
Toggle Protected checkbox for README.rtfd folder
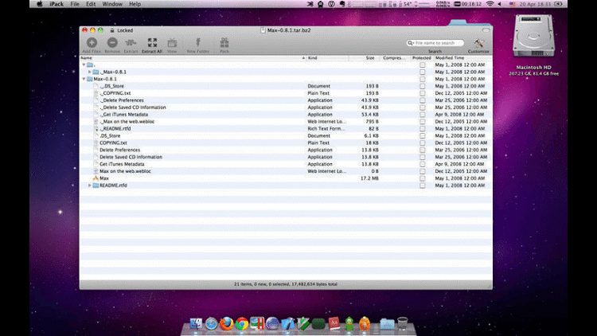coord(422,186)
